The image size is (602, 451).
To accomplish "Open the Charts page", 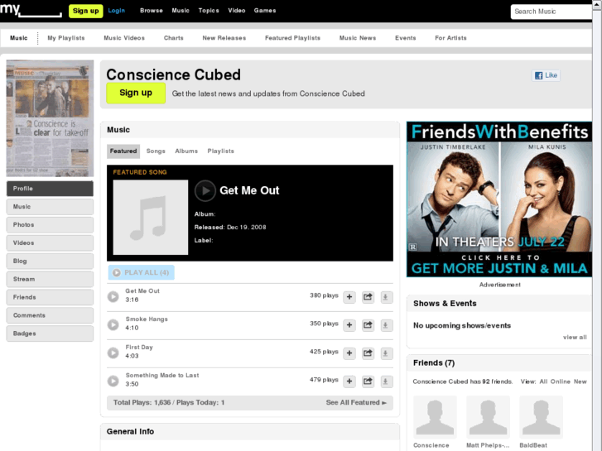I will coord(174,38).
